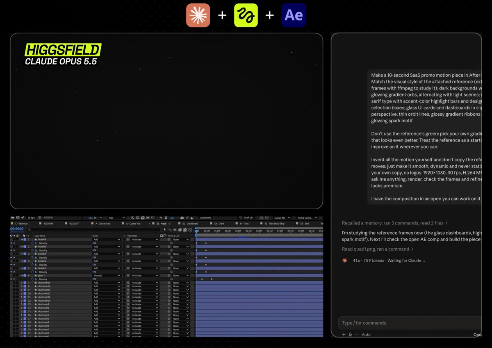Open the No Matte dropdown for bokeh3

145,247
